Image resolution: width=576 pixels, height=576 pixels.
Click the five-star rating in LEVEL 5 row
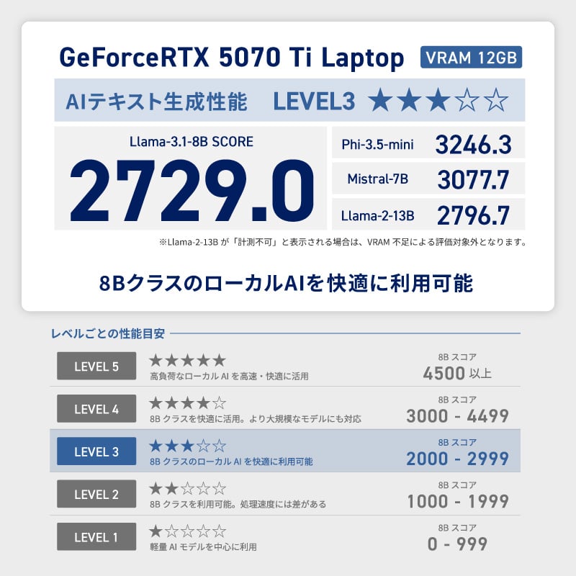coord(187,361)
